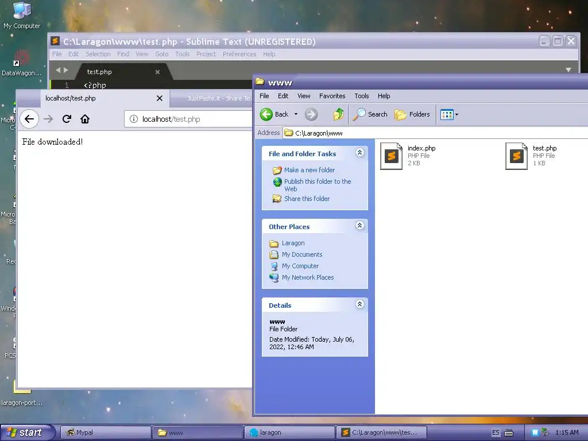Go up one folder level in Explorer
Screen dimensions: 588x441
point(338,114)
